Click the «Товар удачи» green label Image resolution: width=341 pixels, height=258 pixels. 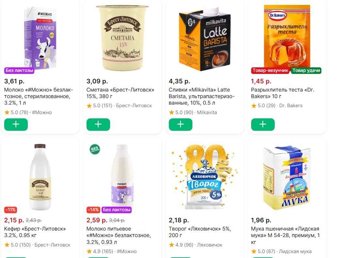coord(306,71)
